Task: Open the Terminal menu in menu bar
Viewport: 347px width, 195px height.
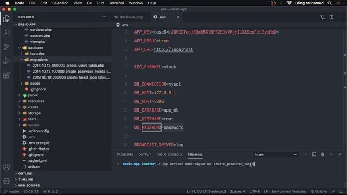Action: pos(117,3)
